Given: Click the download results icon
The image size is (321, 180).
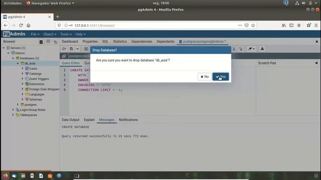Looking at the screenshot, I should (262, 49).
